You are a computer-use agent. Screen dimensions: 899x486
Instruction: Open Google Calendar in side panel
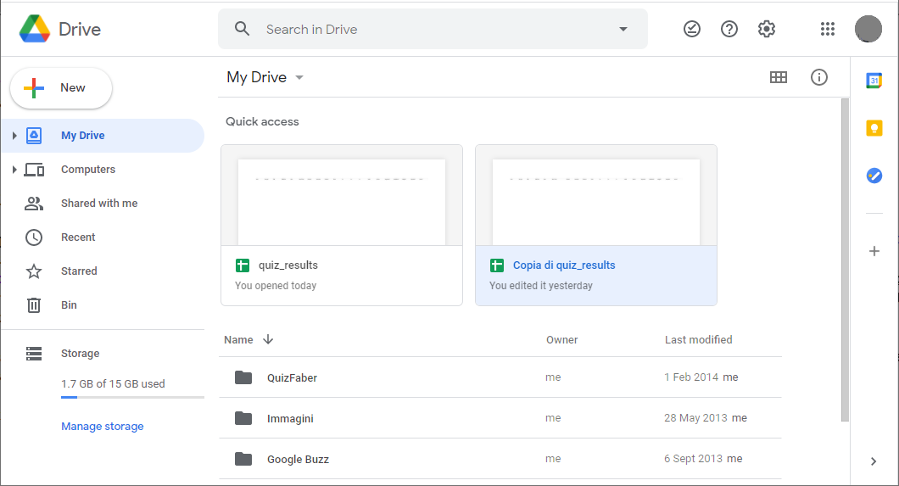(874, 81)
